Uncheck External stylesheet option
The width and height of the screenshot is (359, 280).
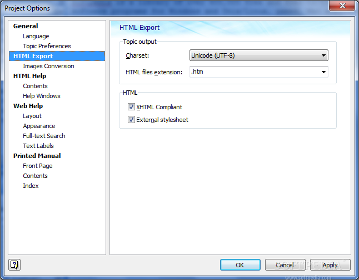(131, 119)
